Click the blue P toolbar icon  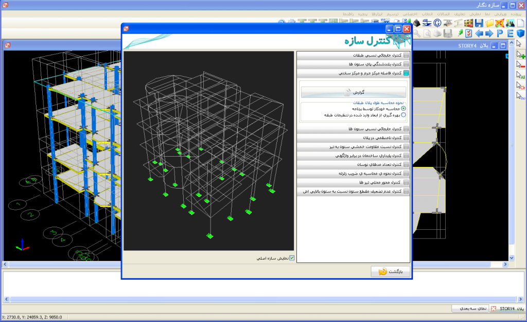(x=499, y=33)
